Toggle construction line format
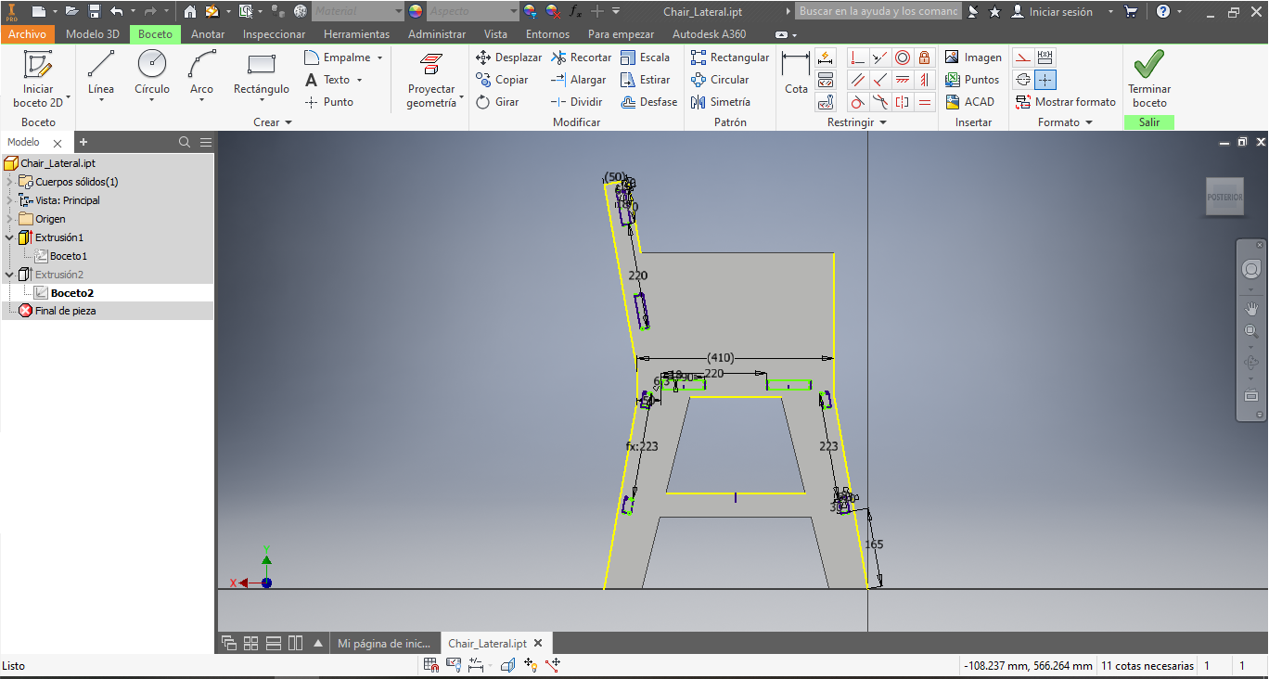This screenshot has width=1269, height=679. (x=1023, y=58)
